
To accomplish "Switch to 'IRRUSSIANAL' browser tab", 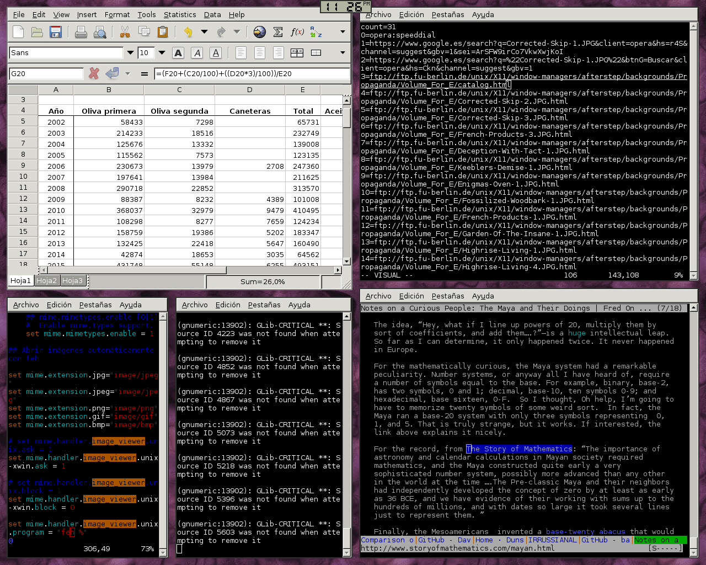I will point(553,540).
